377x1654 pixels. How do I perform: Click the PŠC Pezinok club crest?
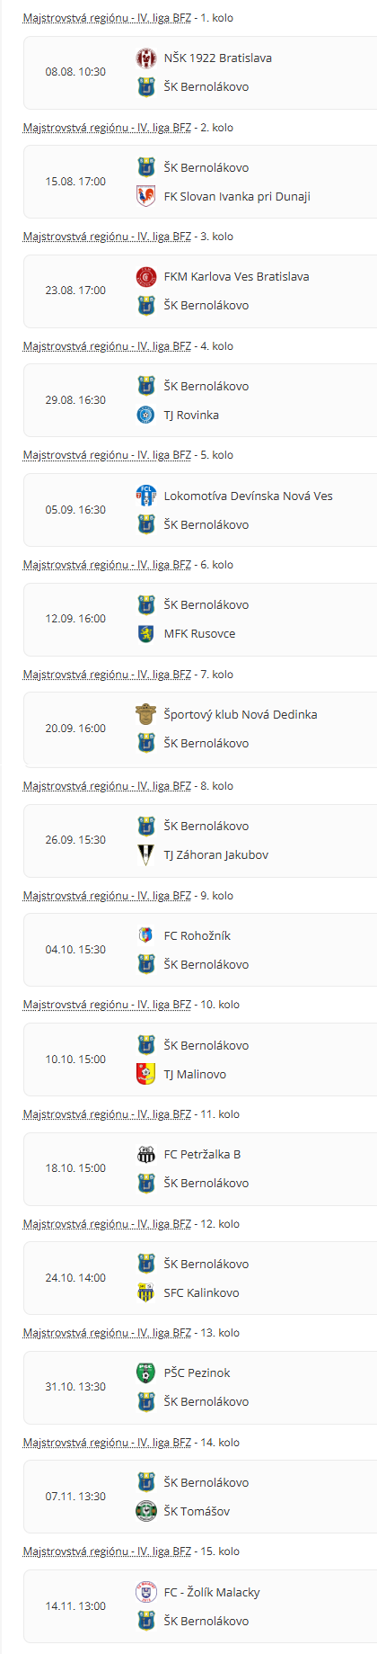[x=145, y=1373]
